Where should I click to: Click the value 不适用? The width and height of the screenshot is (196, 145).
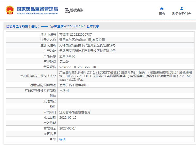point(64,90)
